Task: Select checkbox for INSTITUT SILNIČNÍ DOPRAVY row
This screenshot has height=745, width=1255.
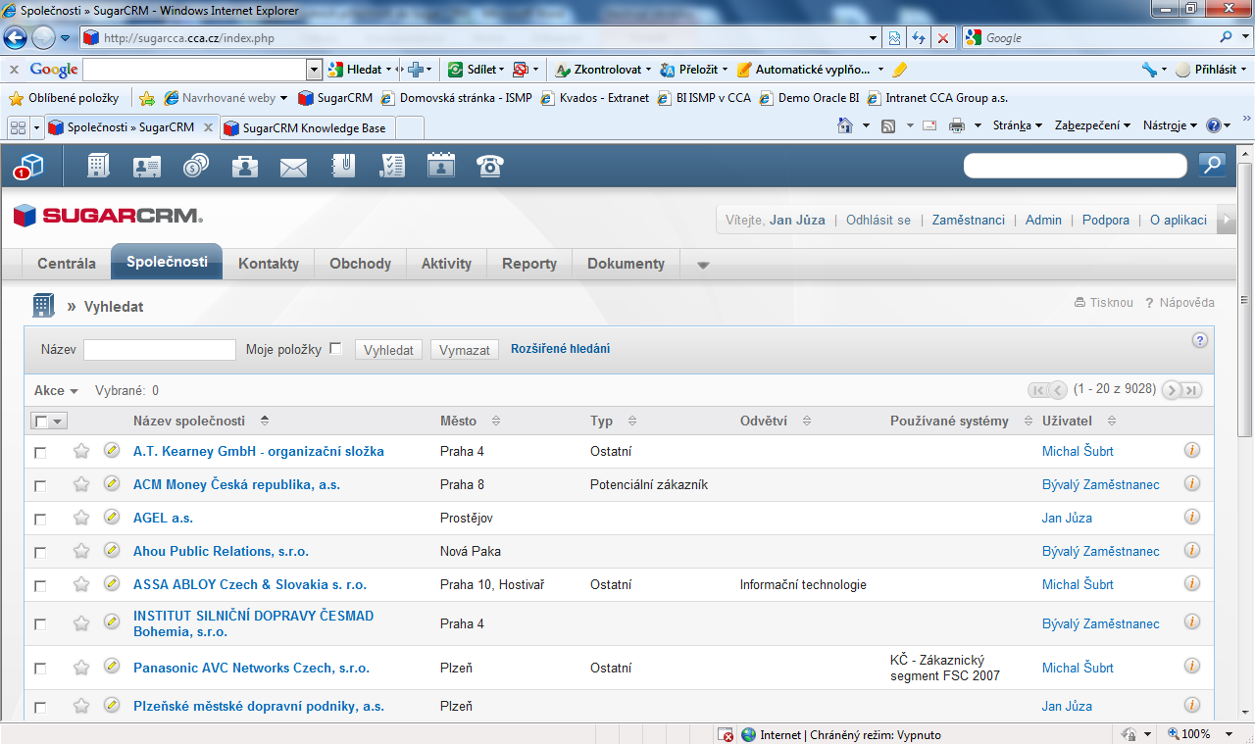Action: pos(40,624)
